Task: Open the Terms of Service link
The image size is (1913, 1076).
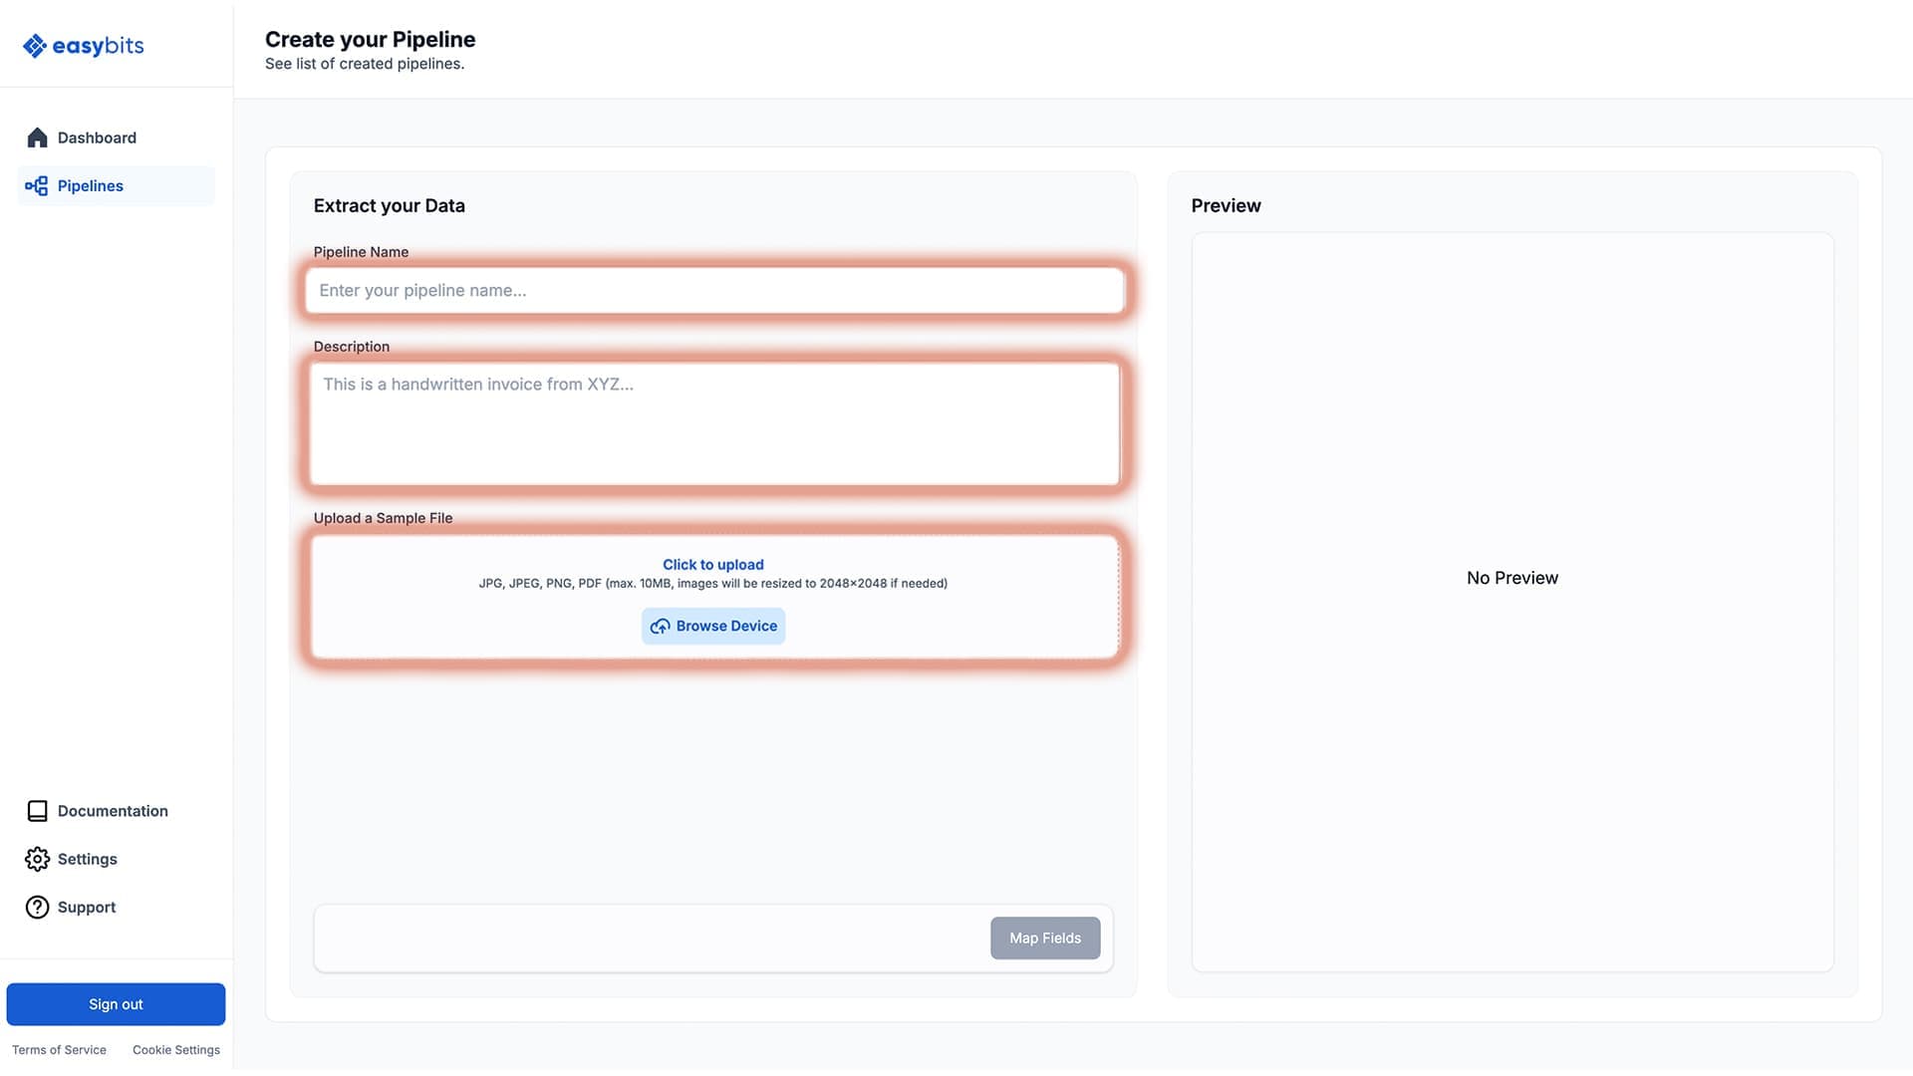Action: tap(59, 1050)
